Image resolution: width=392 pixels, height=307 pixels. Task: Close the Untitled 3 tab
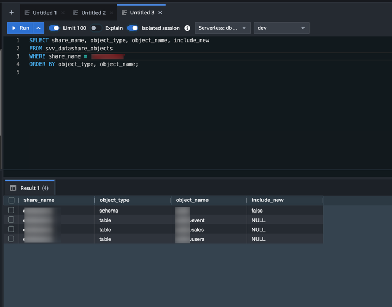tap(160, 12)
